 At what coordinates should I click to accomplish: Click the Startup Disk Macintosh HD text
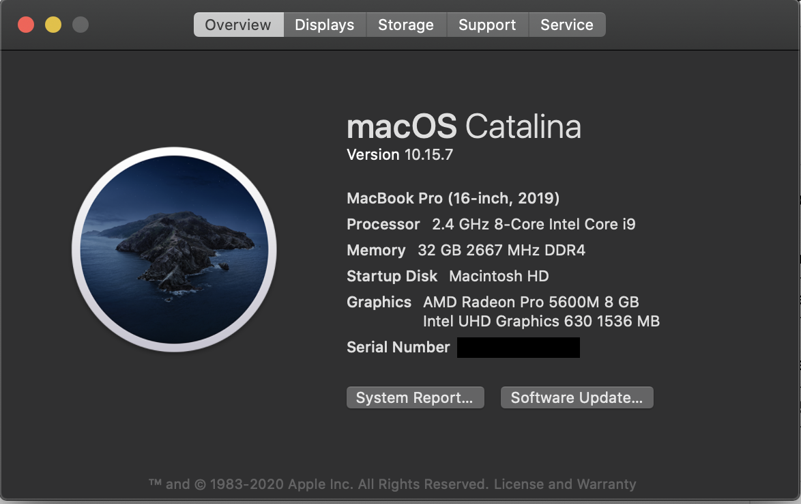pos(448,277)
